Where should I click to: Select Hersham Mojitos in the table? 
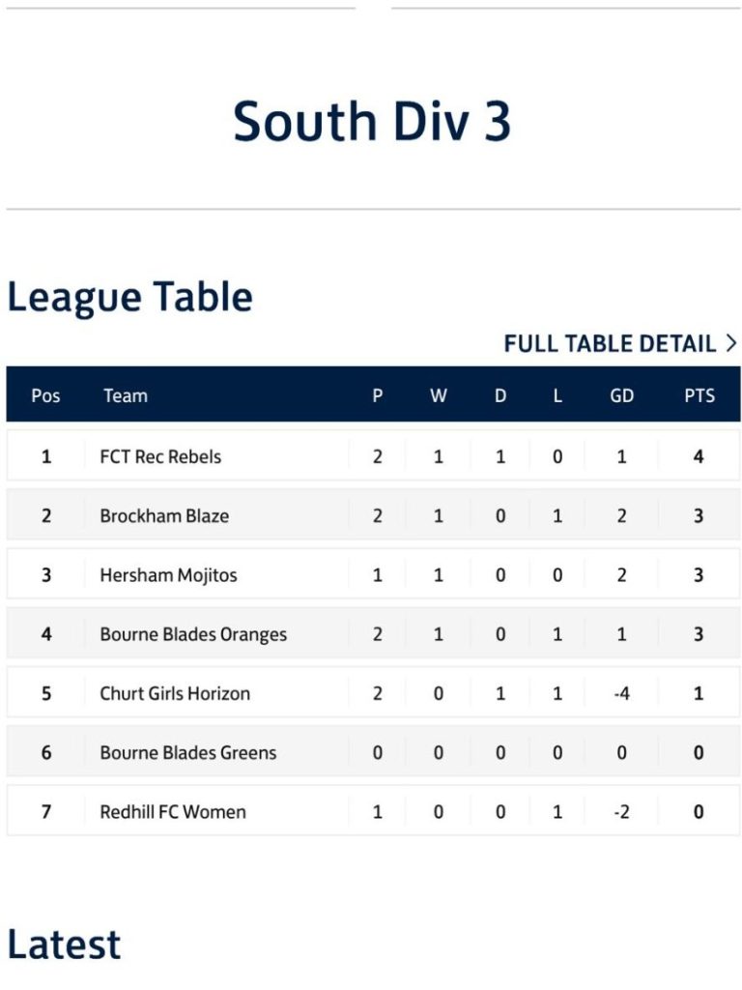(x=168, y=575)
